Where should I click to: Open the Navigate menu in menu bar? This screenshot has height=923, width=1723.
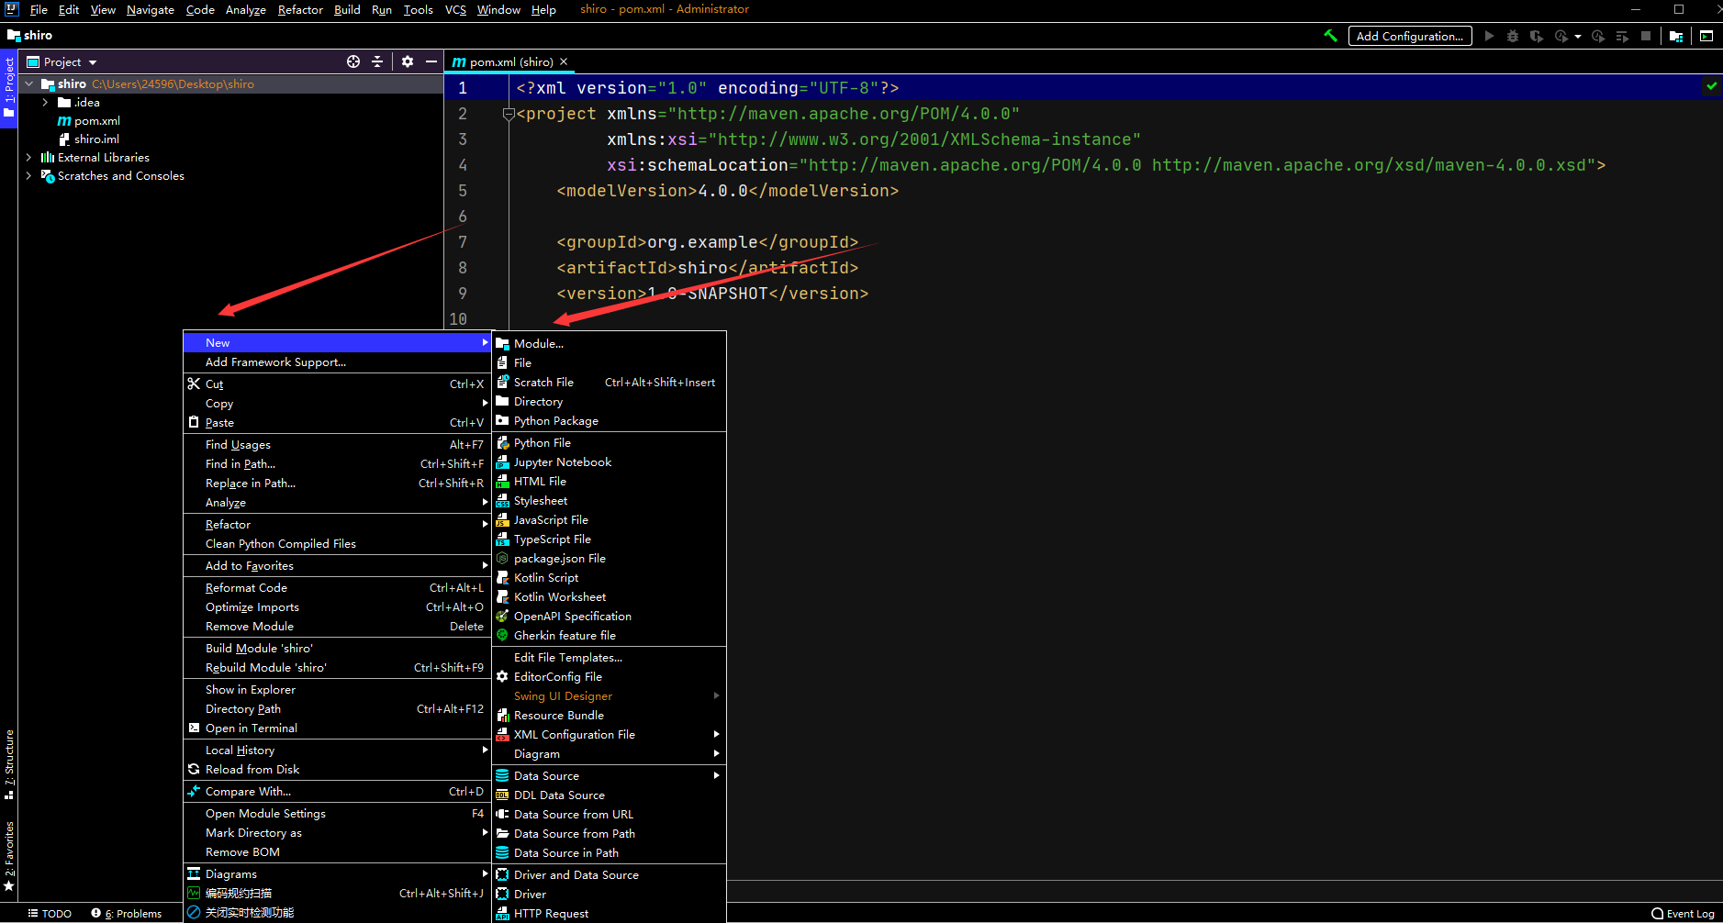pyautogui.click(x=151, y=9)
